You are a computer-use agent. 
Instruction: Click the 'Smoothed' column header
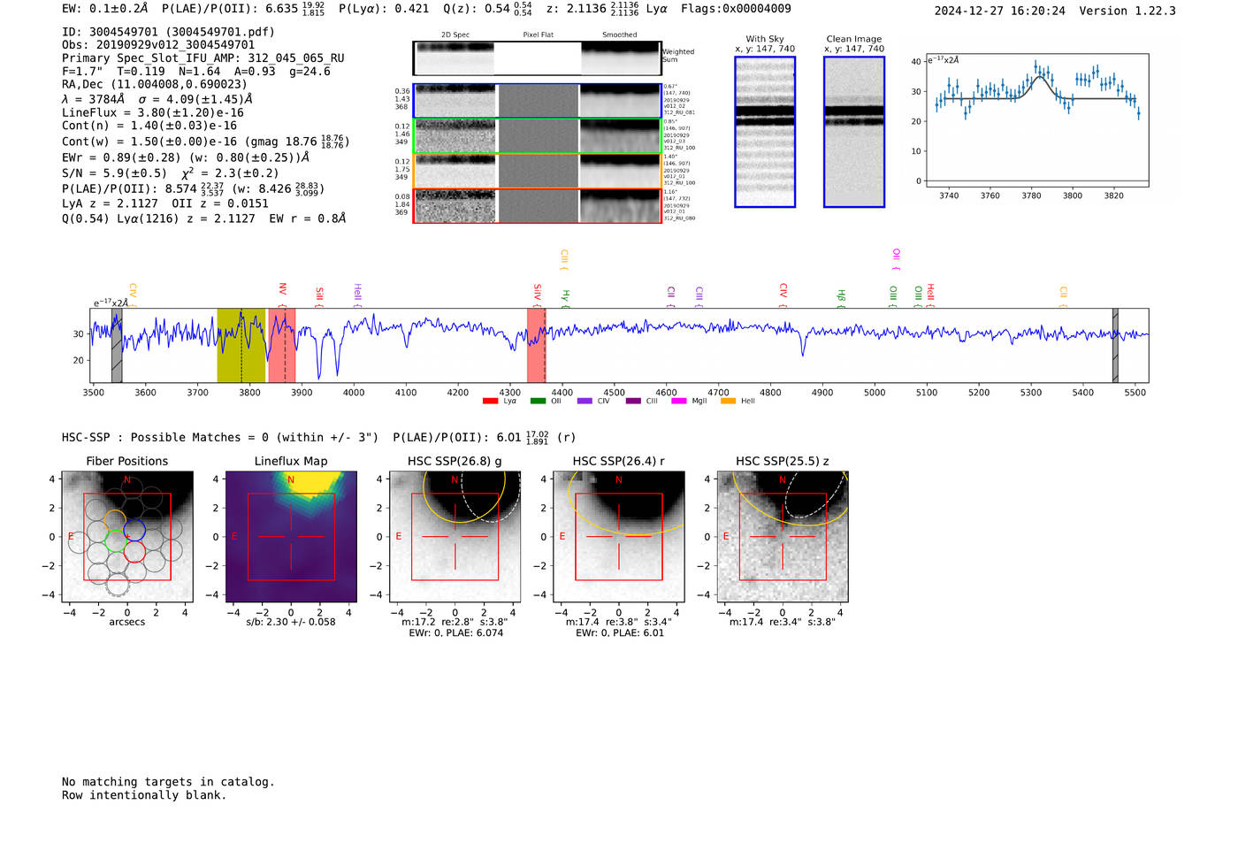619,35
